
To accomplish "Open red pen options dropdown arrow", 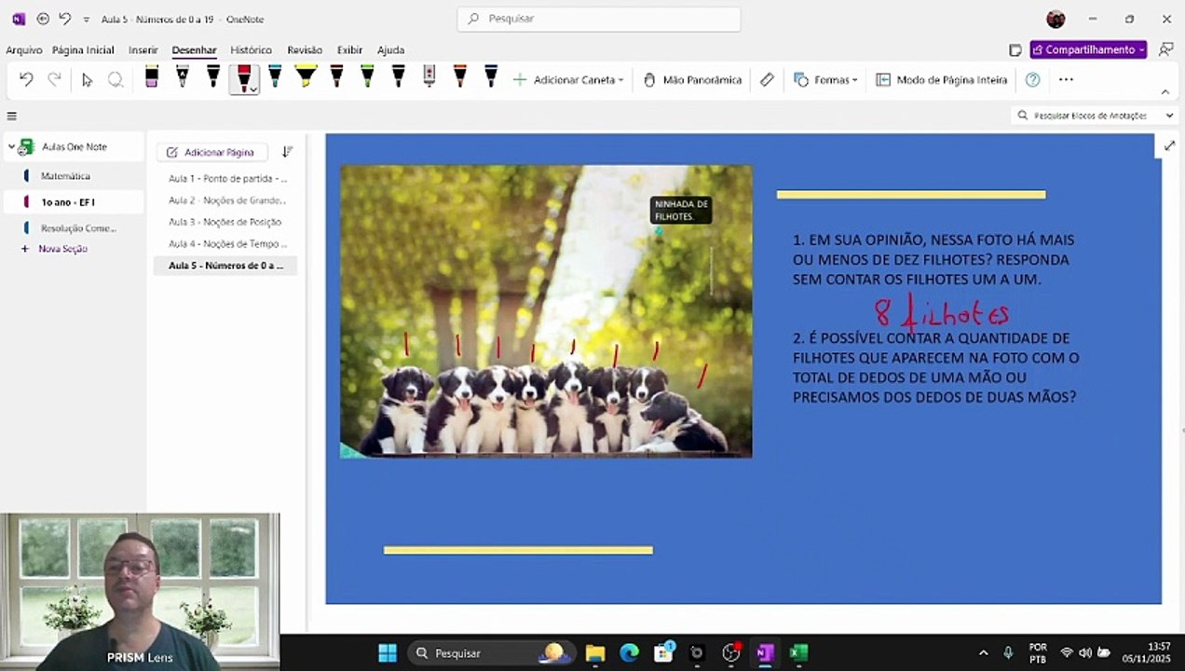I will tap(252, 89).
